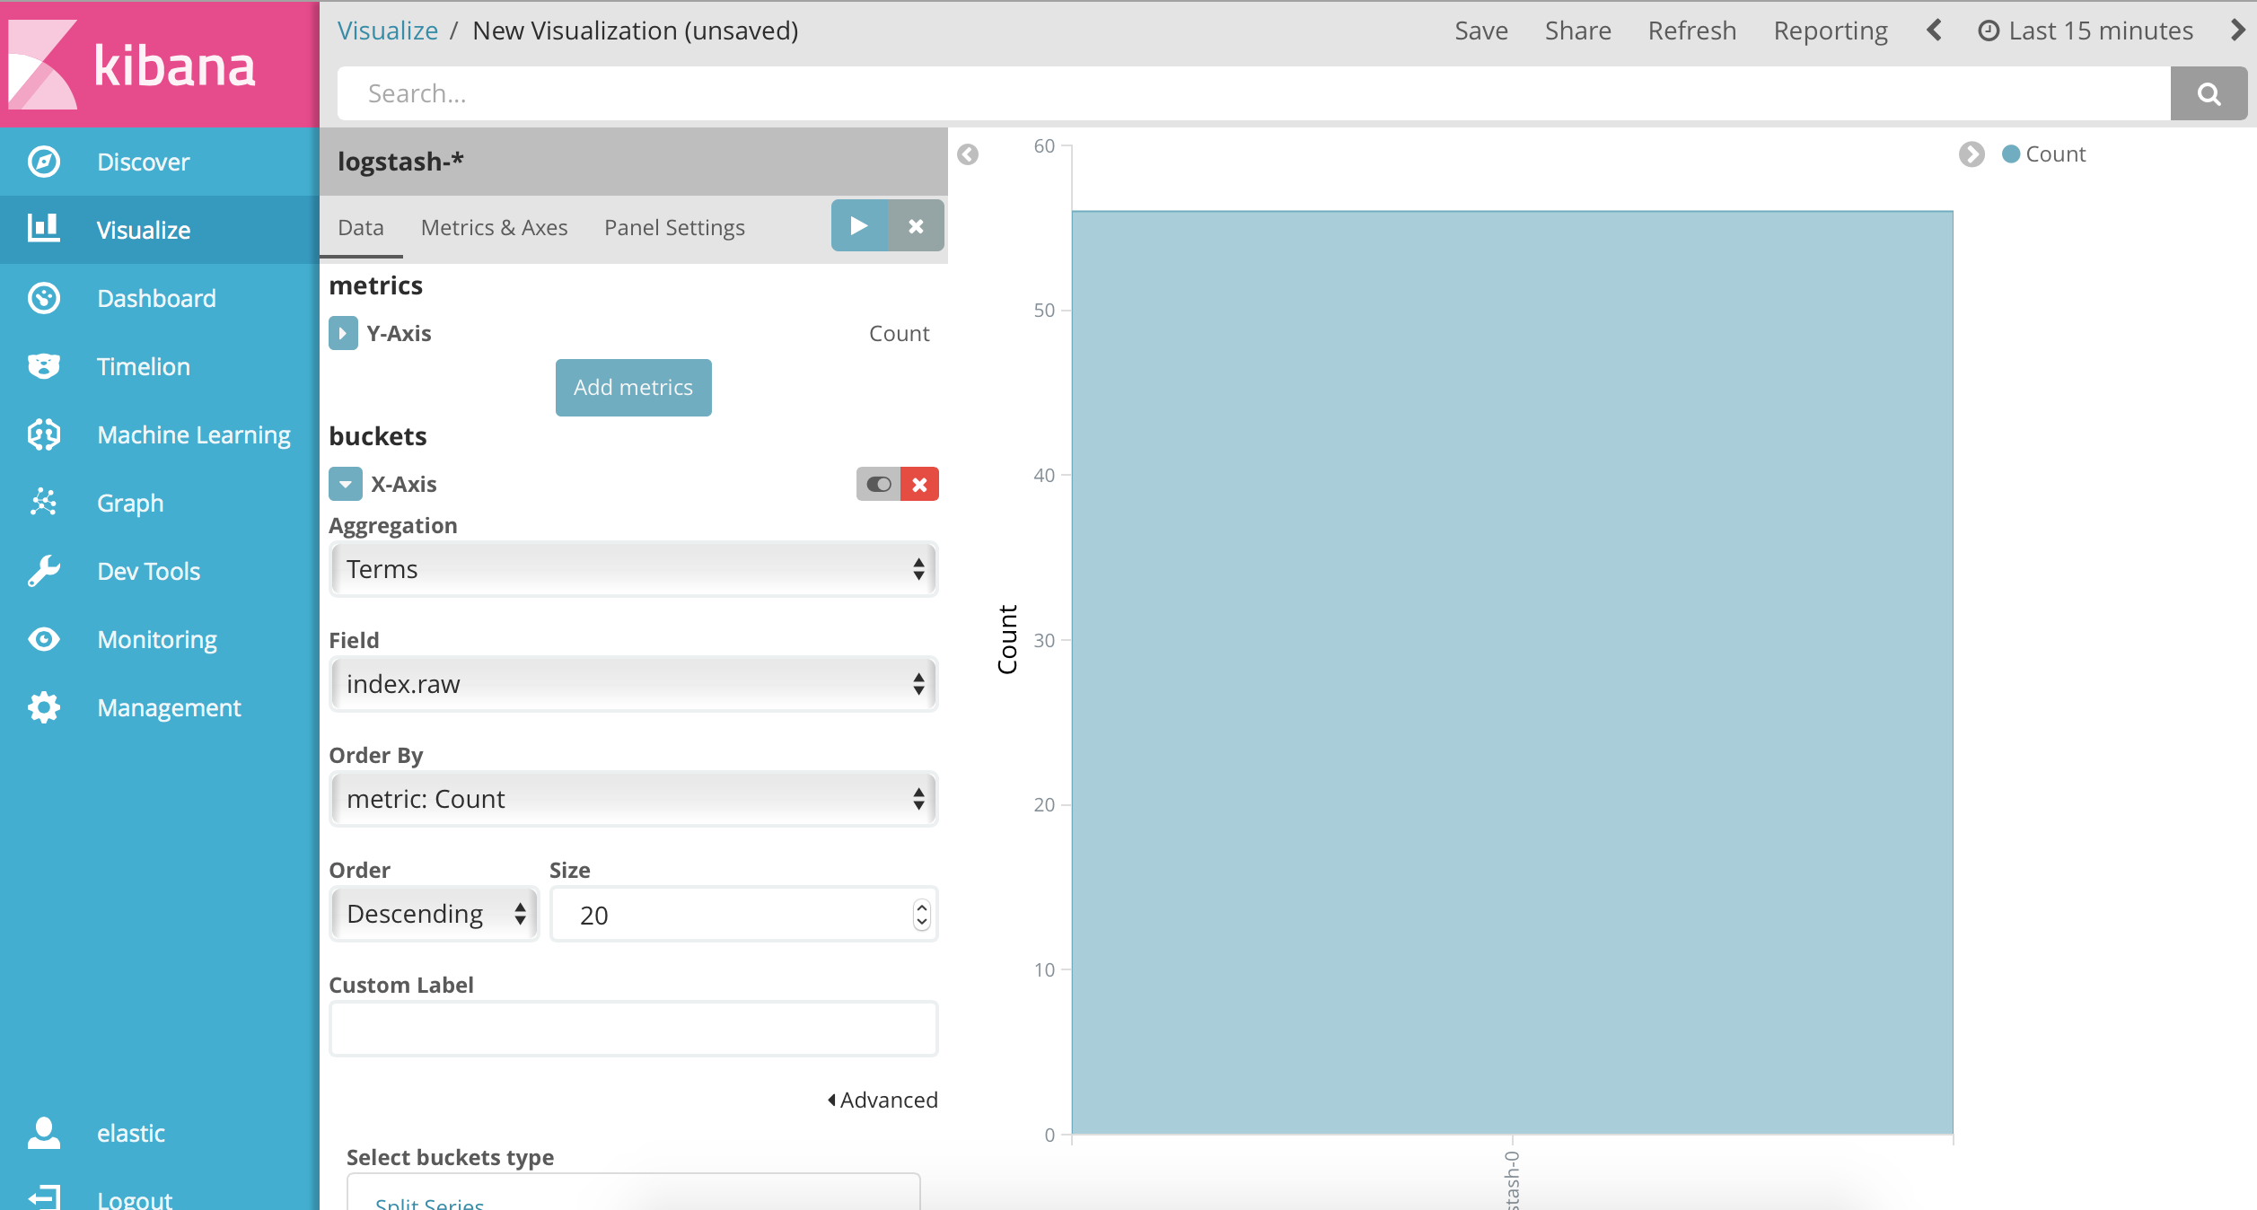2257x1210 pixels.
Task: Switch to the Panel Settings tab
Action: coord(674,228)
